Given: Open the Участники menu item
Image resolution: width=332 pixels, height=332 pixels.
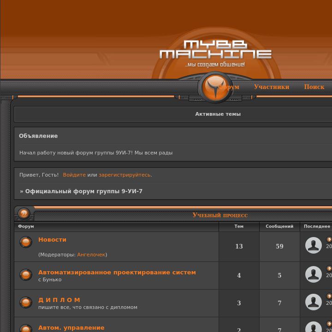Looking at the screenshot, I should pyautogui.click(x=272, y=87).
